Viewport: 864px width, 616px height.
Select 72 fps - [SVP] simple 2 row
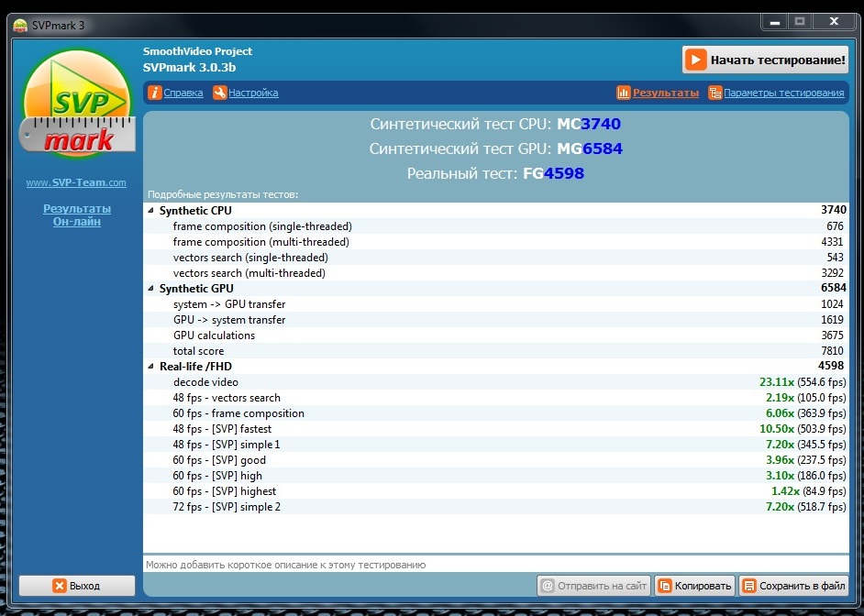[x=496, y=506]
